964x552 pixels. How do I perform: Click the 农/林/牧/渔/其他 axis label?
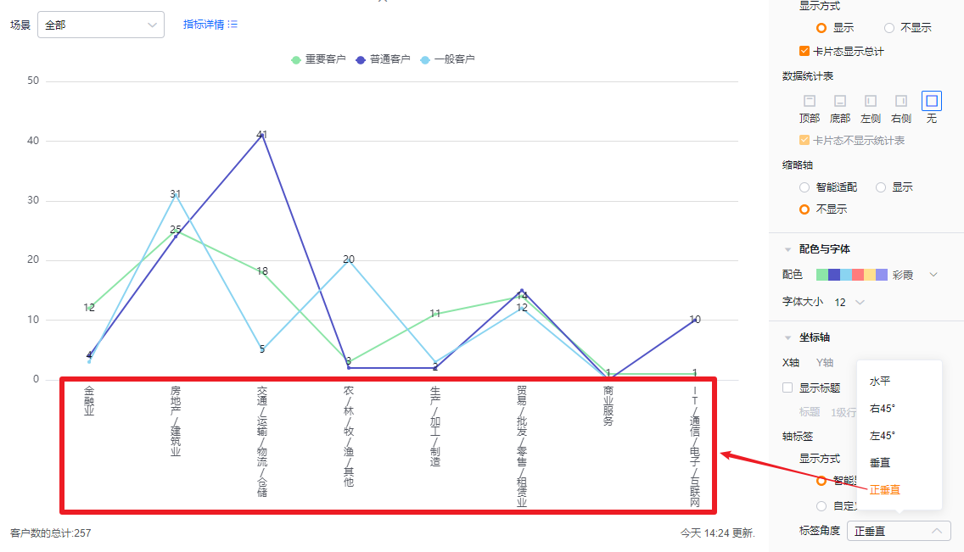point(349,437)
